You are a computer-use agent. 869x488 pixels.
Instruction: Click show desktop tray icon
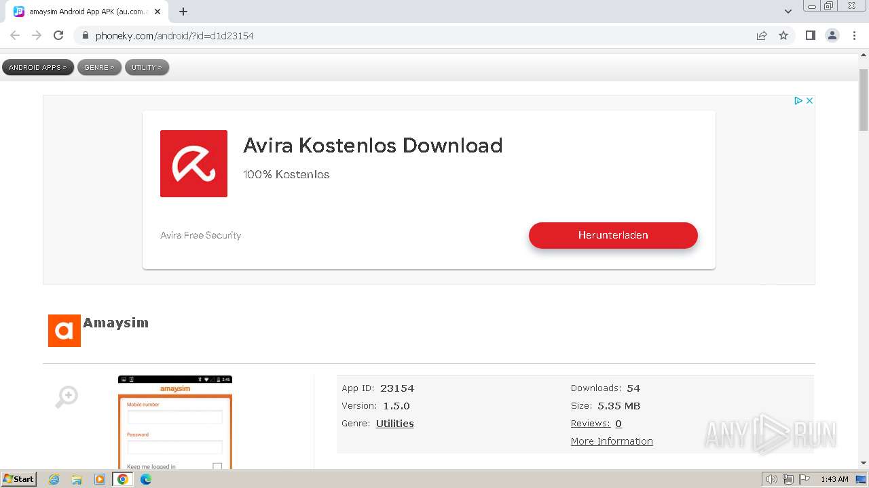click(x=861, y=479)
